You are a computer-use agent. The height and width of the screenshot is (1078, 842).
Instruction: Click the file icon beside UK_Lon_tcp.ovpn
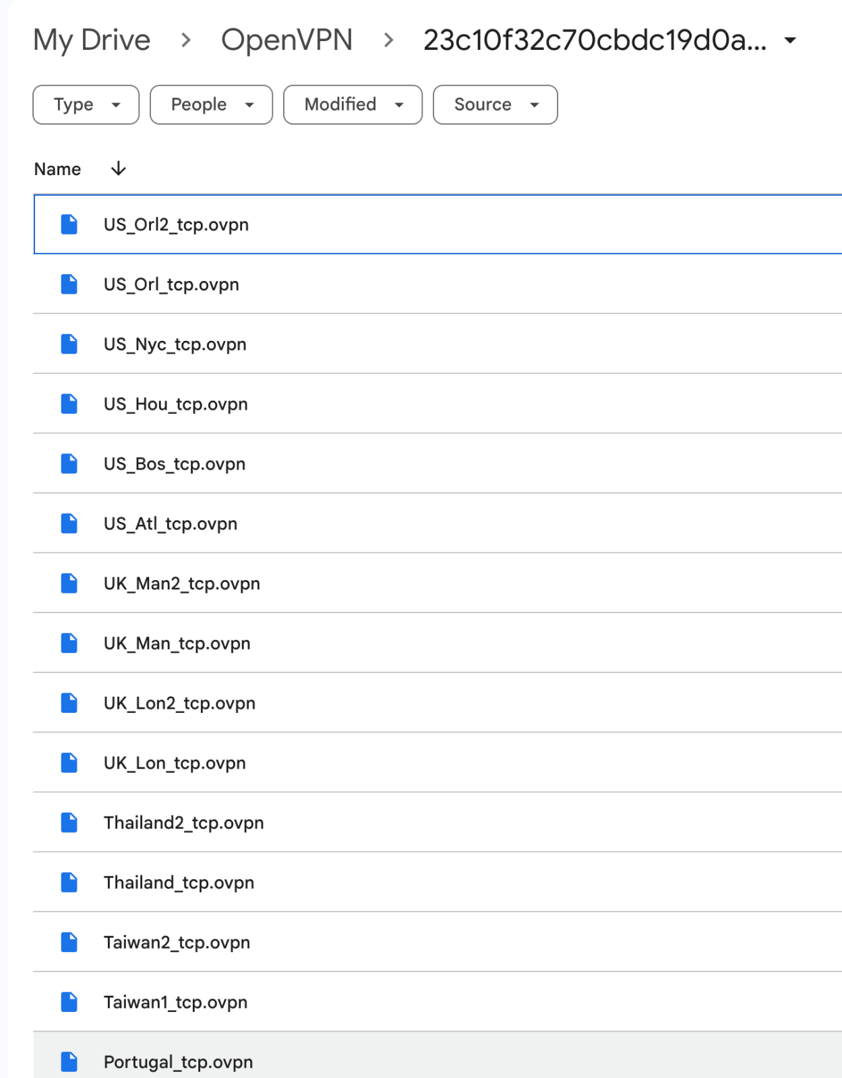[69, 763]
